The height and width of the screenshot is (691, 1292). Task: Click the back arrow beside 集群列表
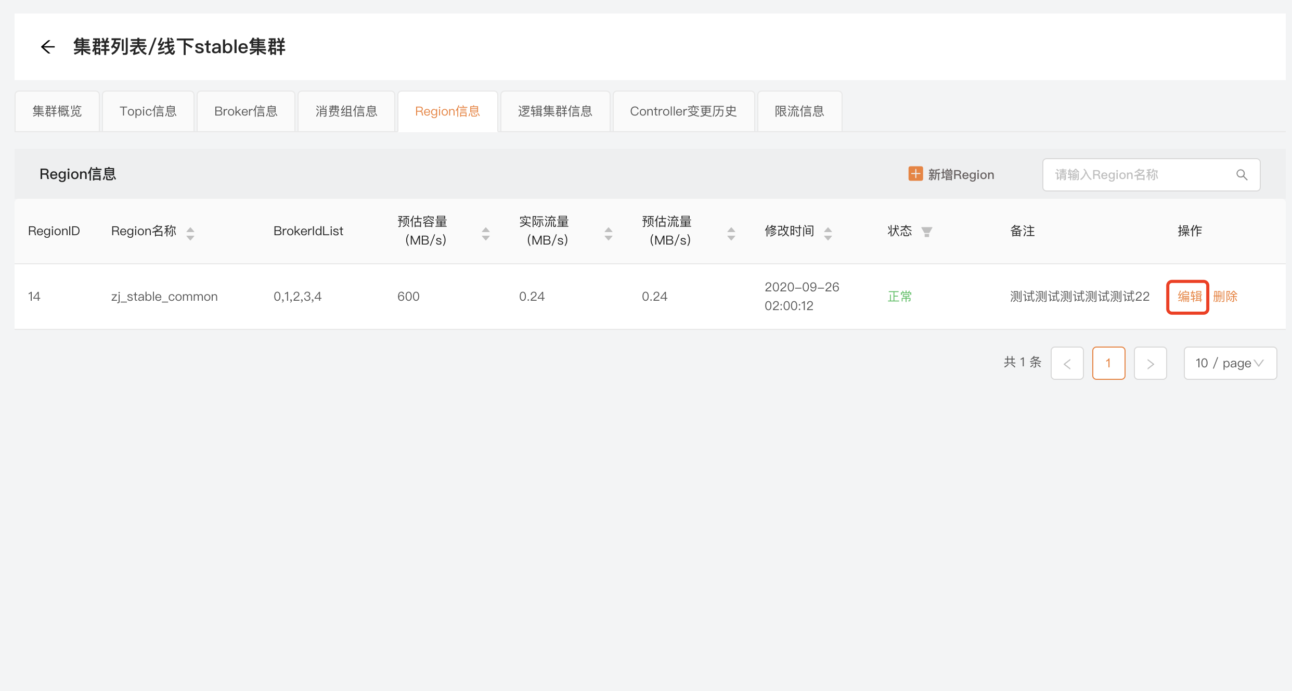48,47
